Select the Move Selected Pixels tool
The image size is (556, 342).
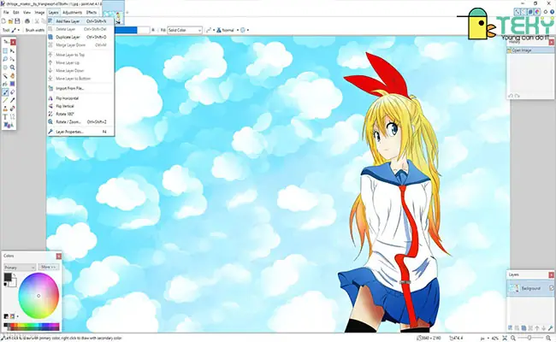click(13, 50)
